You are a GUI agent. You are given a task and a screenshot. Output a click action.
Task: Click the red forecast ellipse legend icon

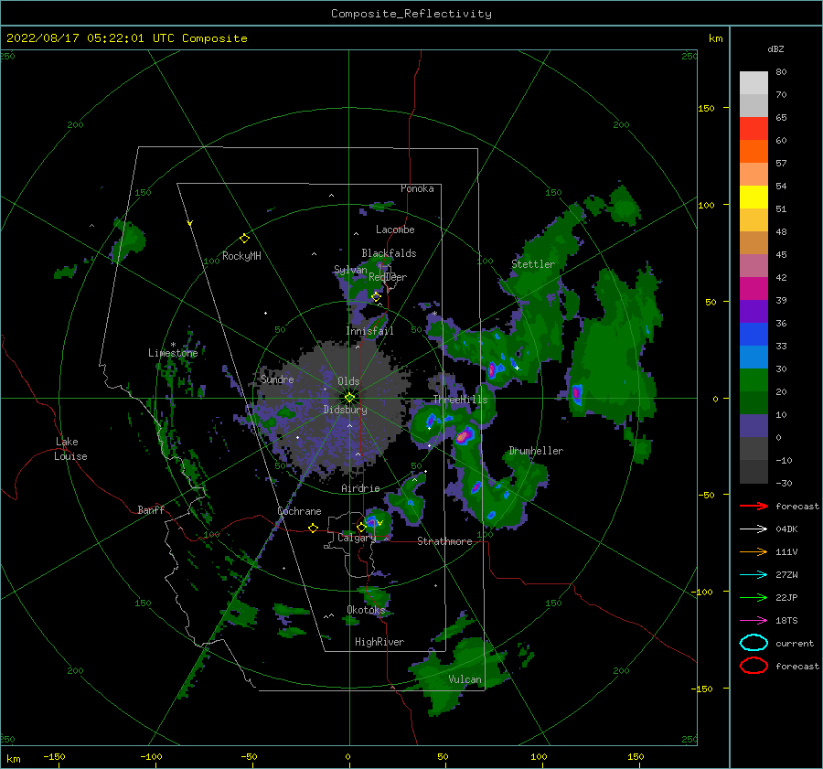click(754, 666)
